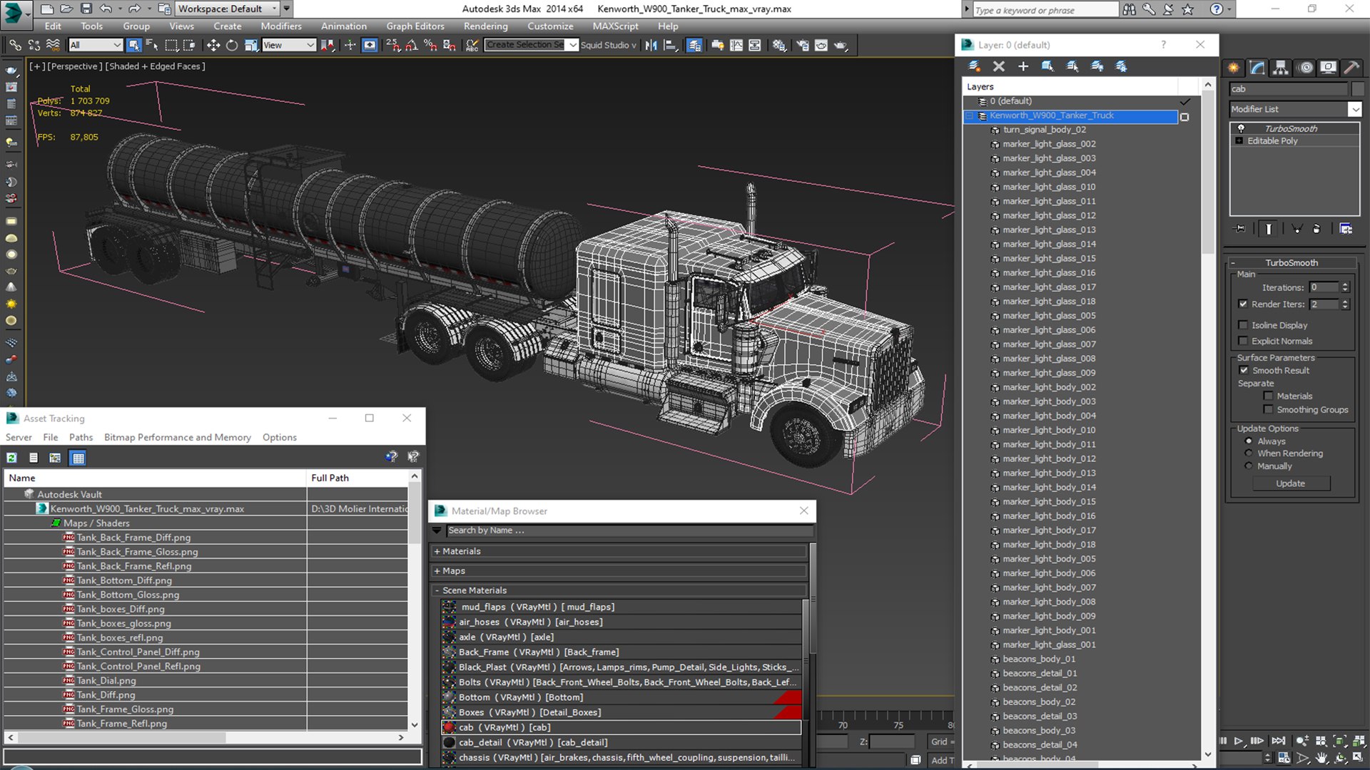The image size is (1370, 770).
Task: Collapse the Kenworth_W900_Tanker_Truck layer
Action: [970, 115]
